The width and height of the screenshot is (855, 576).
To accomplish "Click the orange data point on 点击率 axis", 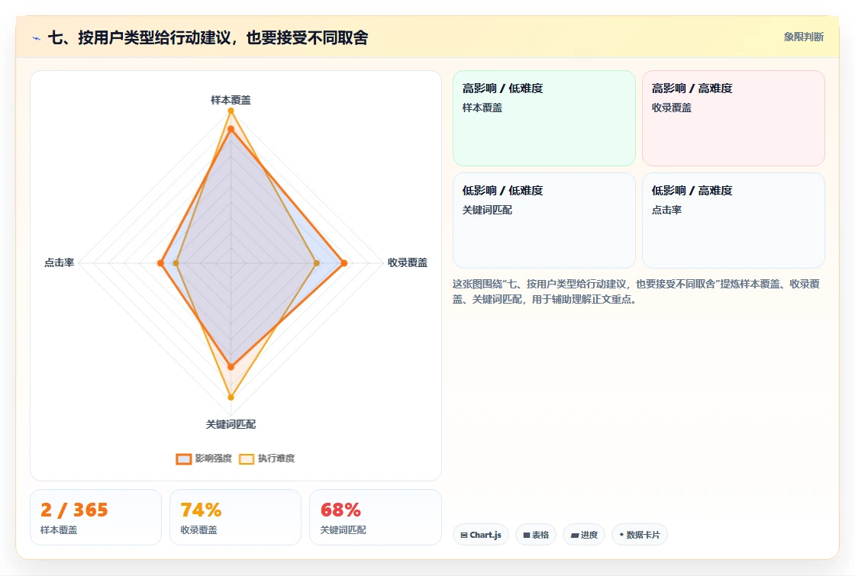I will 160,263.
